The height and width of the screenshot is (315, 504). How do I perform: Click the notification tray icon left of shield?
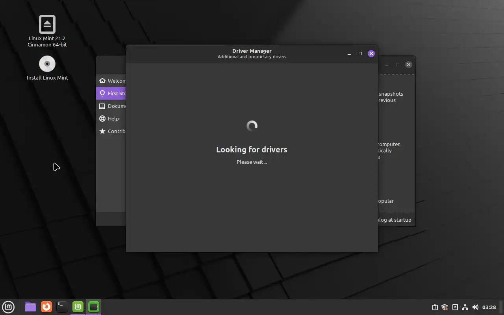[435, 307]
